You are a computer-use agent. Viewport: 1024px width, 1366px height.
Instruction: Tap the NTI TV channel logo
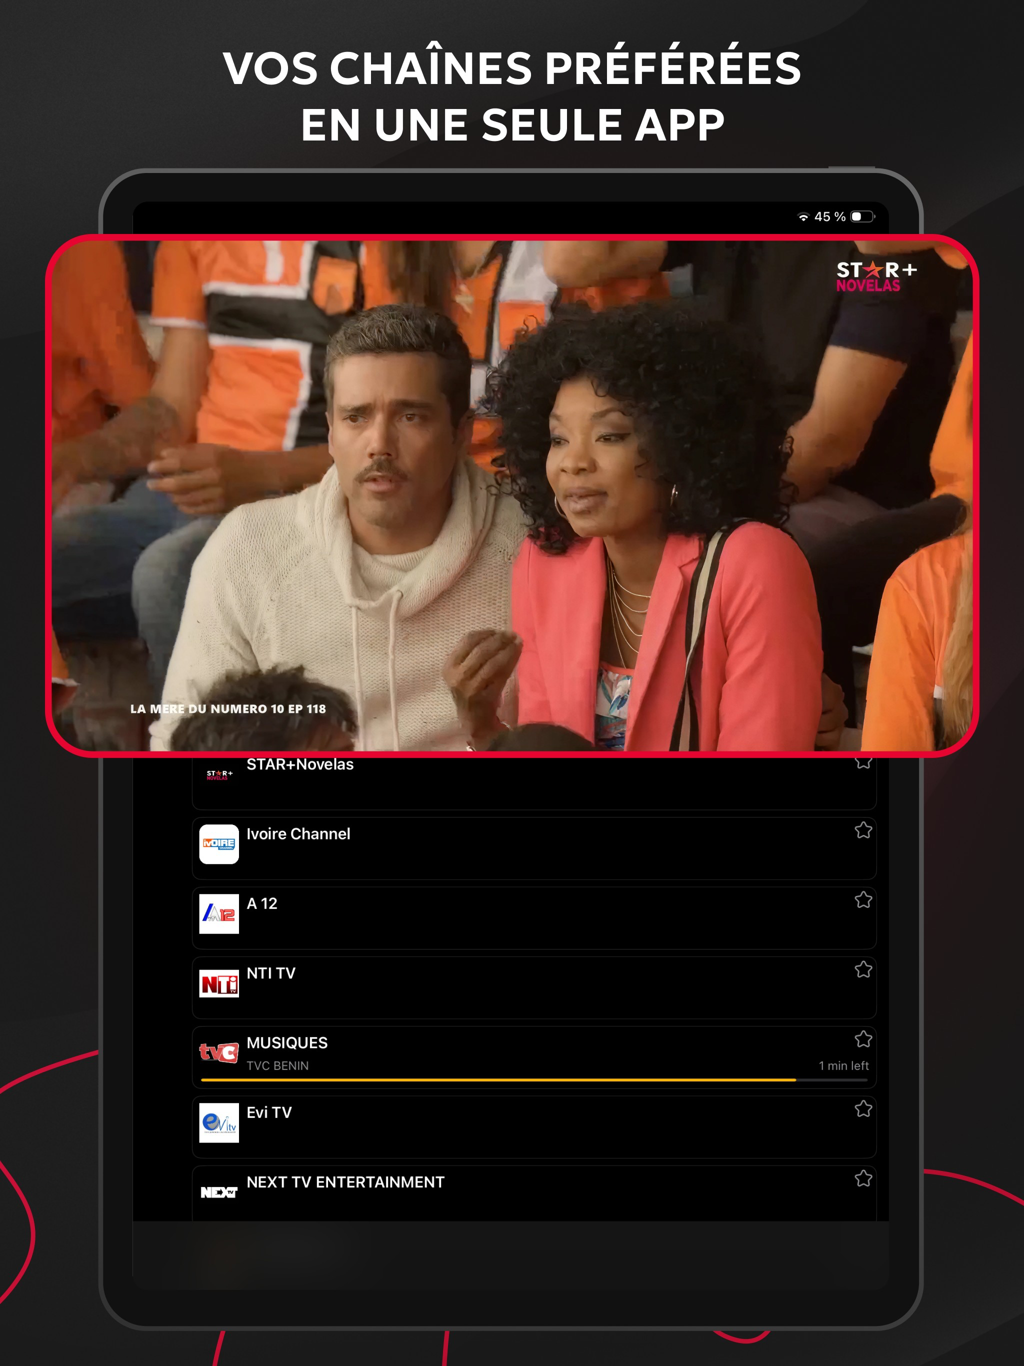click(x=219, y=983)
